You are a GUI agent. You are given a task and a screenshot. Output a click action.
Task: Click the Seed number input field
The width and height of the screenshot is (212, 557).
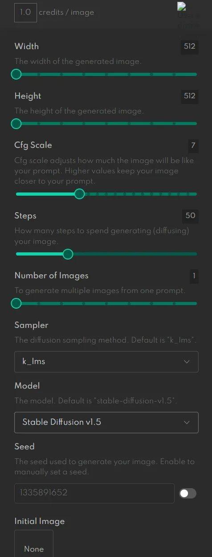(94, 493)
